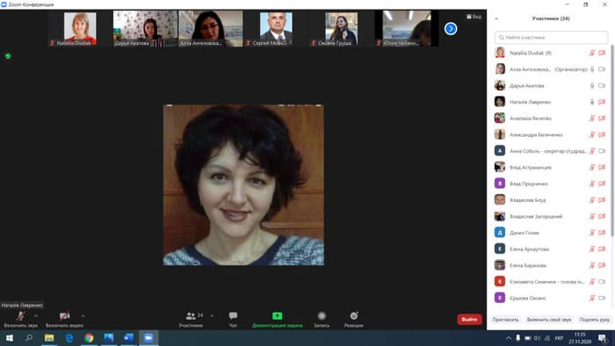Click camera icon for Єлизавета Семенюк row
Image resolution: width=615 pixels, height=346 pixels.
pyautogui.click(x=602, y=282)
